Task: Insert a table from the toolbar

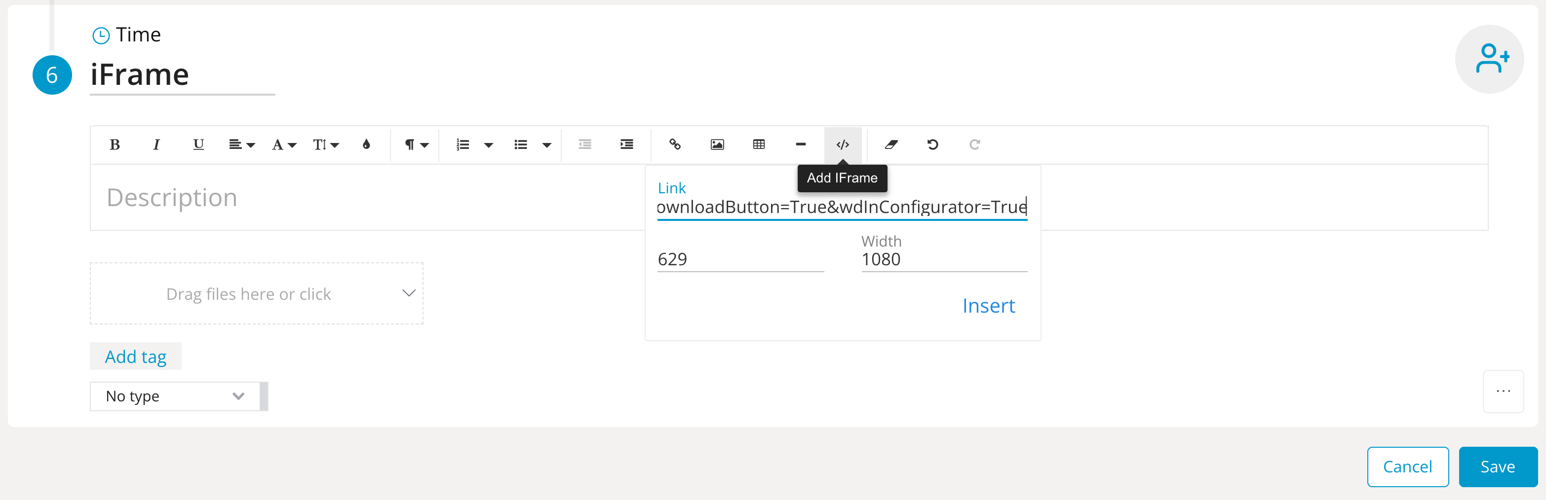Action: pos(759,144)
